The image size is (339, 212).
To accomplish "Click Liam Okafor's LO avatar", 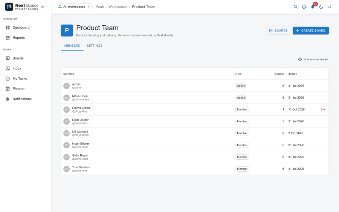I will 67,122.
